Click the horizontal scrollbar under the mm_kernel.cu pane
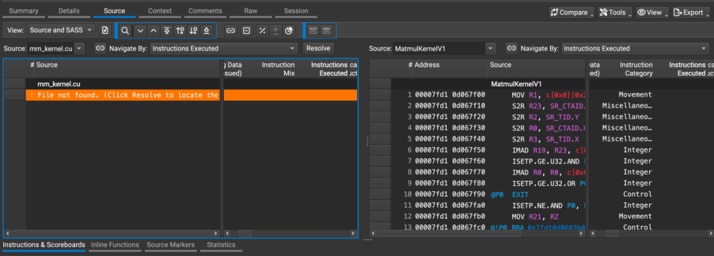The image size is (714, 256). [x=112, y=234]
